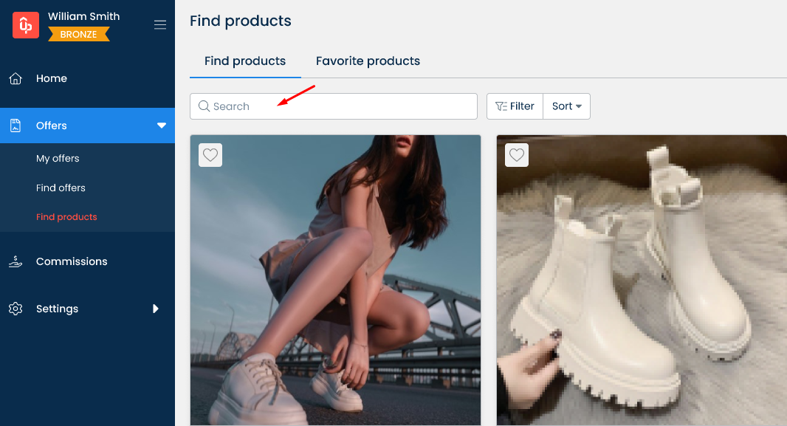The width and height of the screenshot is (787, 426).
Task: Click the magnifier icon in search box
Action: 205,106
